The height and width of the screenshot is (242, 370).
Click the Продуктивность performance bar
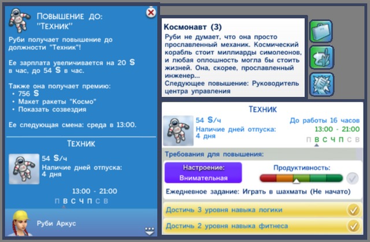pyautogui.click(x=301, y=178)
